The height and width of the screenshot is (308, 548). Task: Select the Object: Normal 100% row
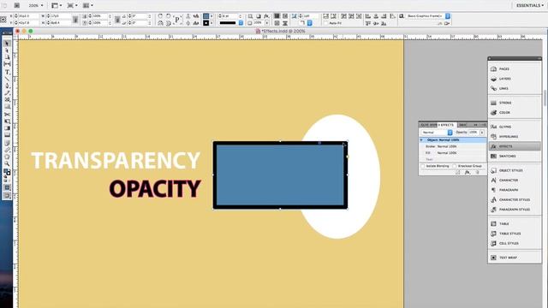coord(453,140)
